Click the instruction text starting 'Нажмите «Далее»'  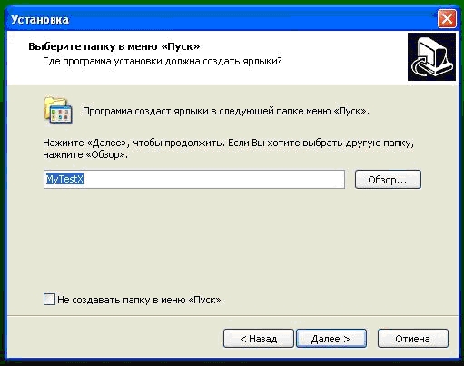(x=228, y=148)
